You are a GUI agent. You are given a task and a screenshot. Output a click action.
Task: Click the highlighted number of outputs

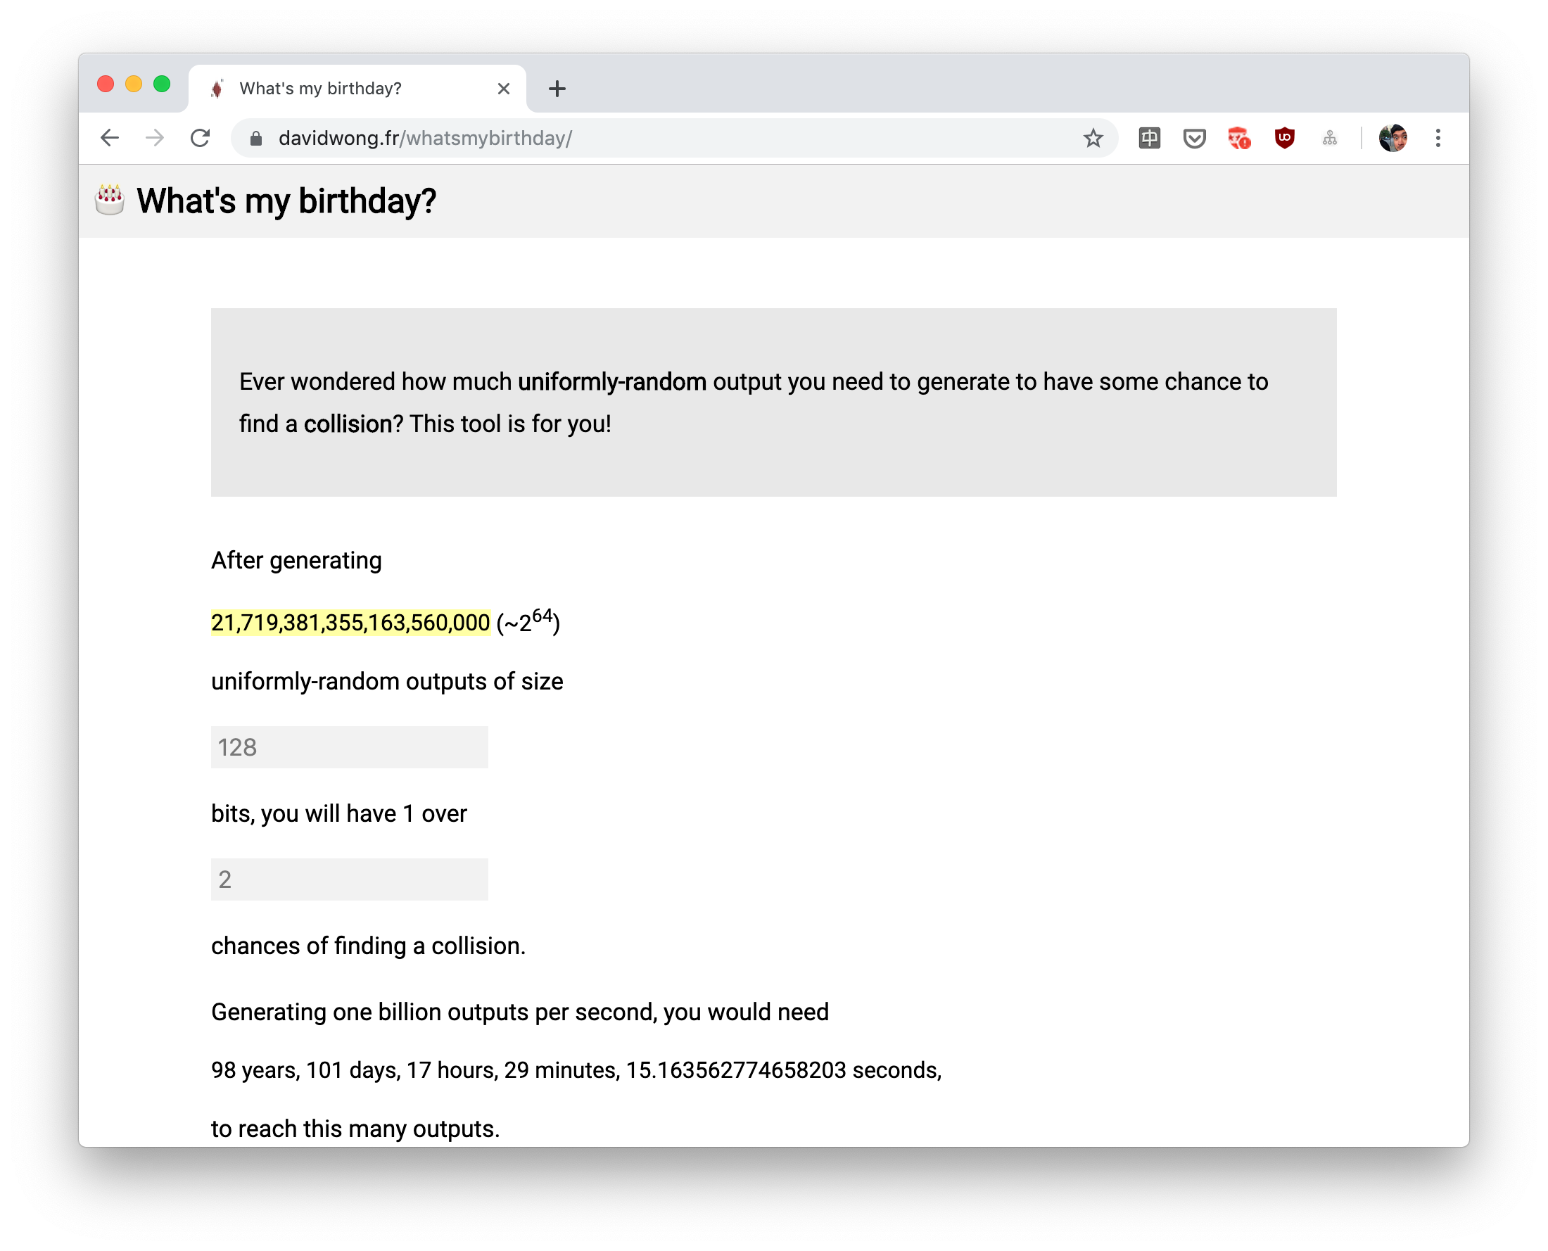click(x=350, y=623)
